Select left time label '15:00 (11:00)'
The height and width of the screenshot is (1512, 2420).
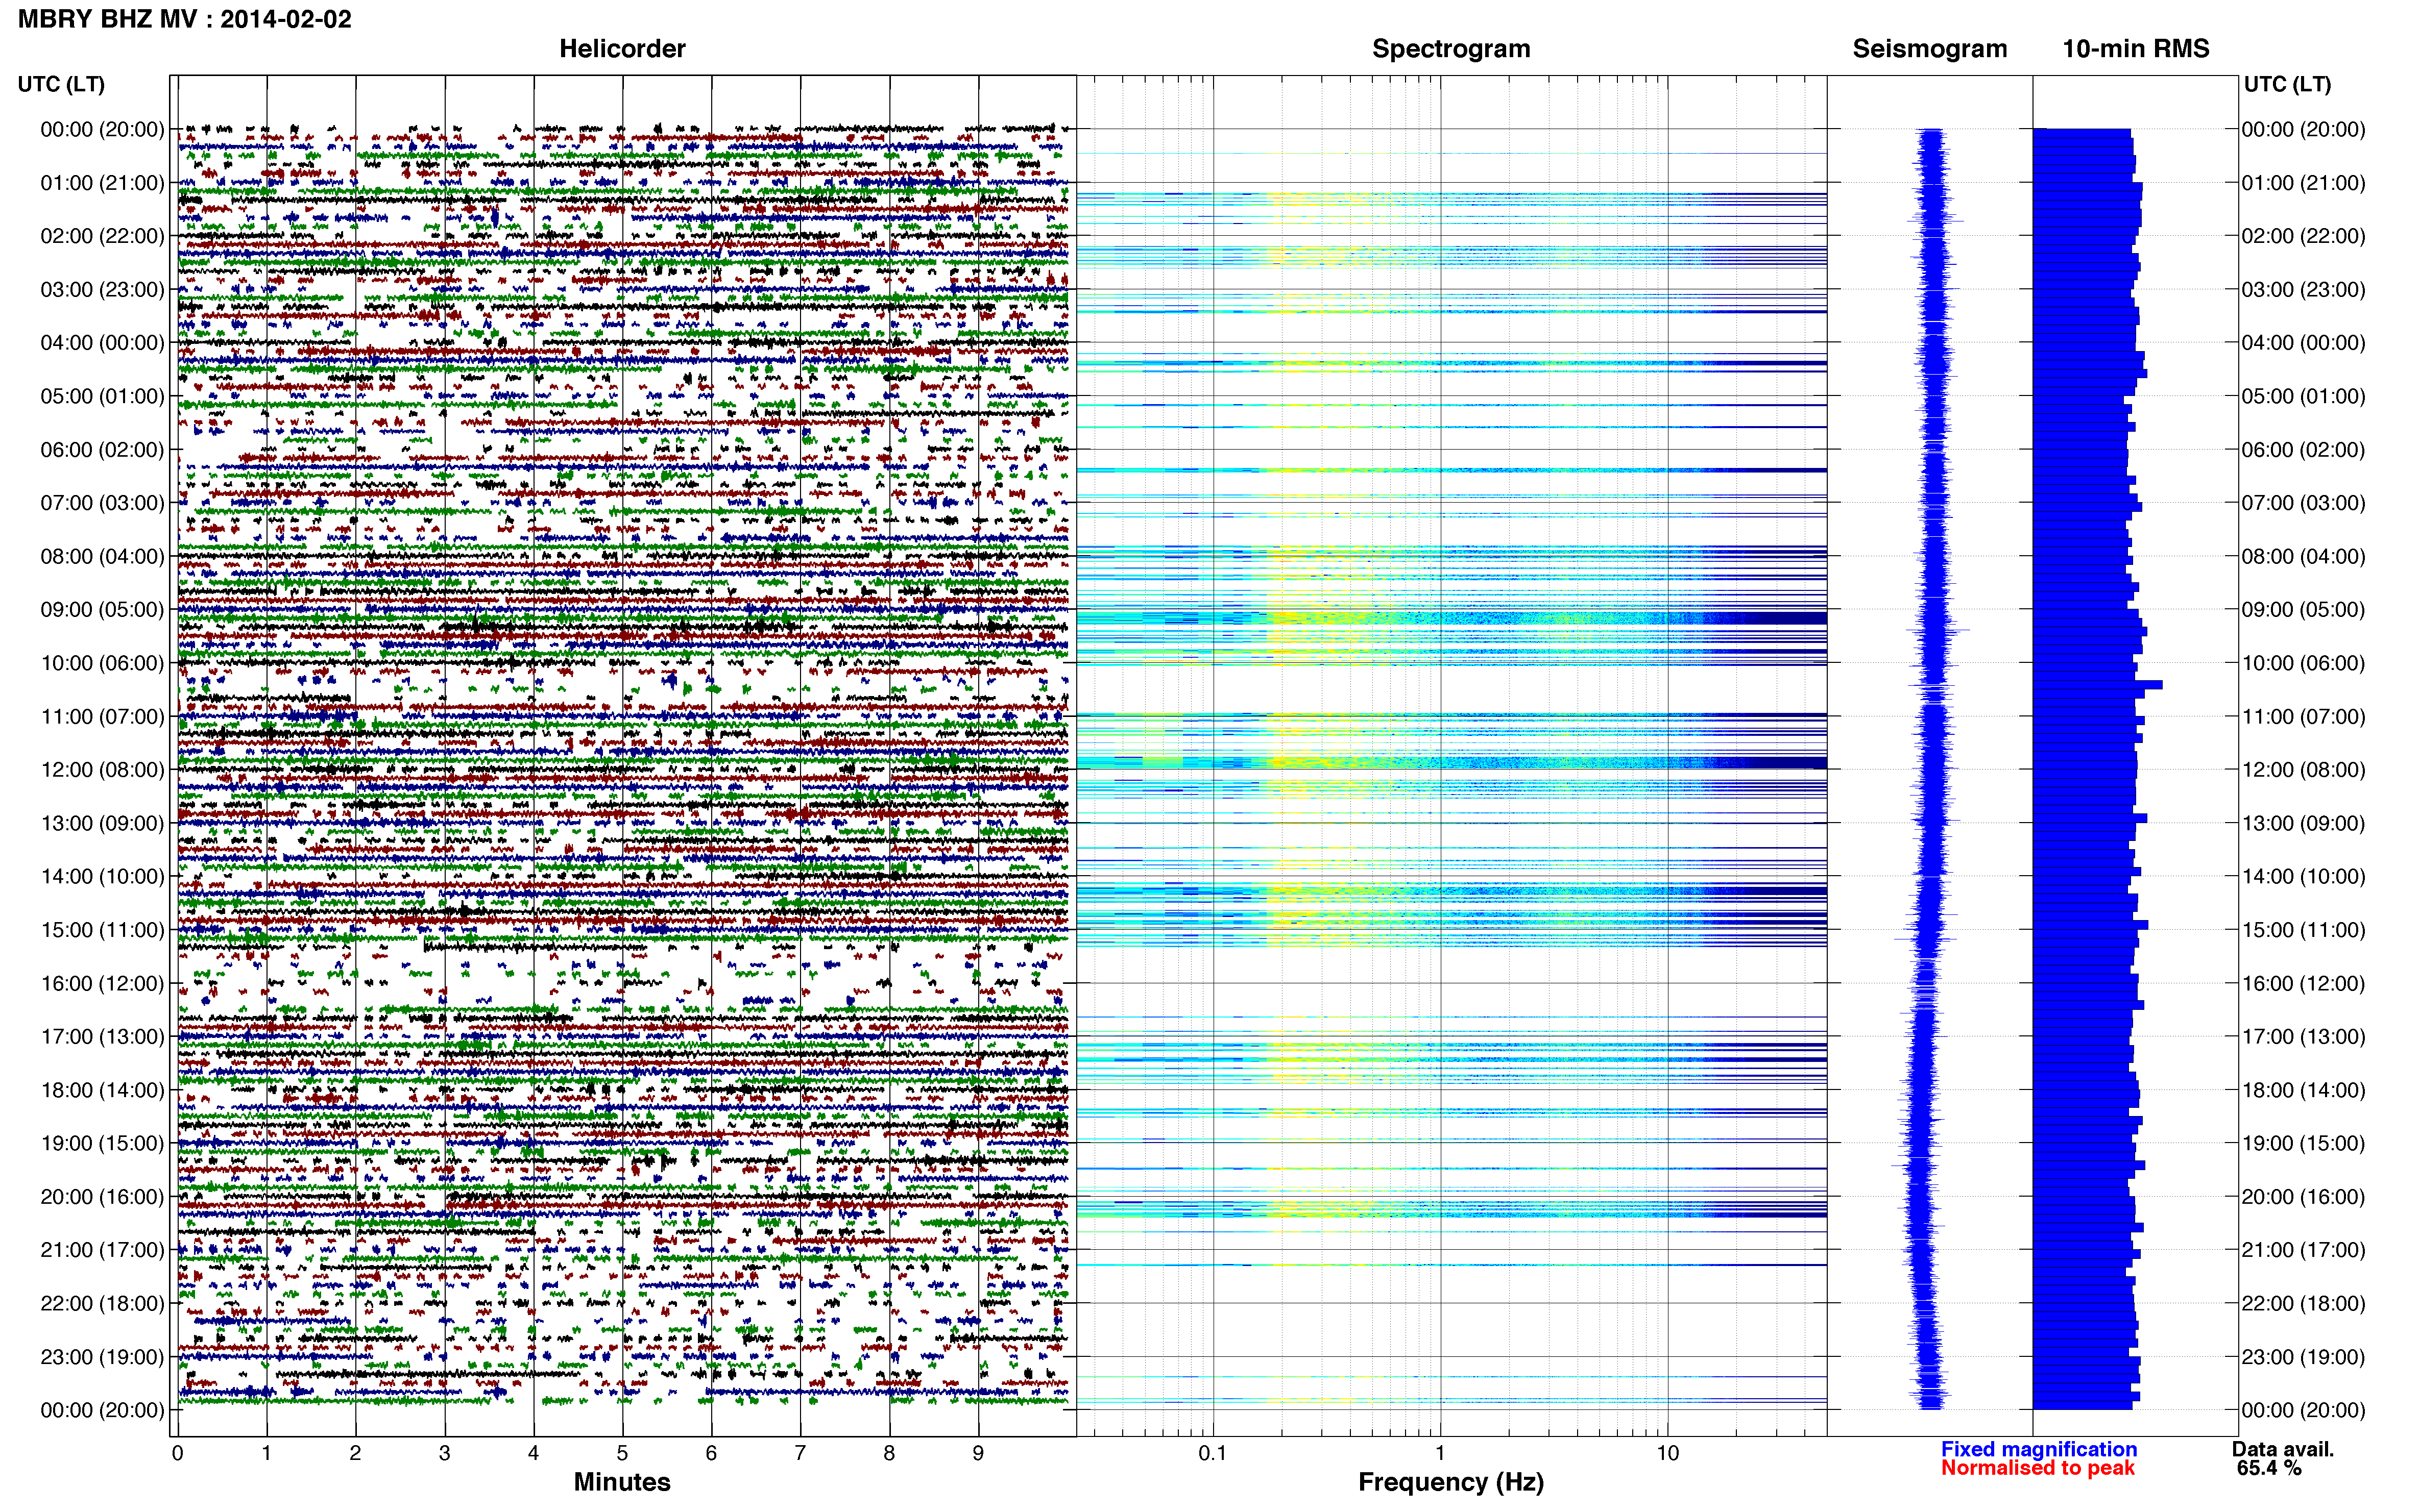tap(102, 929)
